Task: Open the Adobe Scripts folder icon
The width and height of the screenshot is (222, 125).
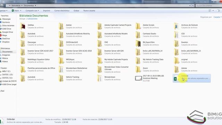Action: 138,26
